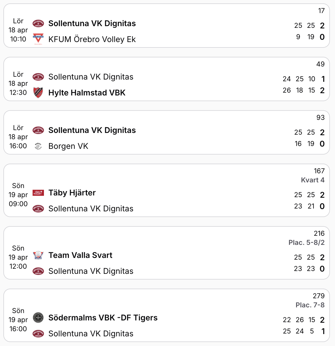Click the Täby Hjärter red logo
The width and height of the screenshot is (335, 346).
(x=38, y=193)
